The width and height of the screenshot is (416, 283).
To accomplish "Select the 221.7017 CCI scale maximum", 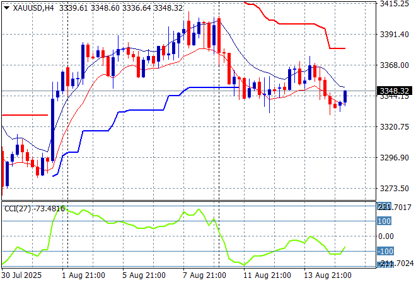I will point(394,207).
